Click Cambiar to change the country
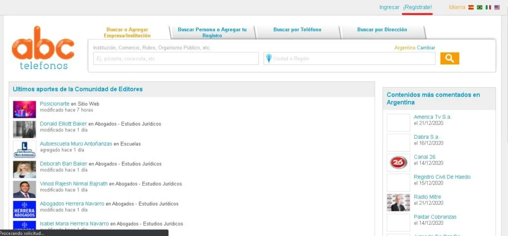Image resolution: width=508 pixels, height=236 pixels. [426, 48]
